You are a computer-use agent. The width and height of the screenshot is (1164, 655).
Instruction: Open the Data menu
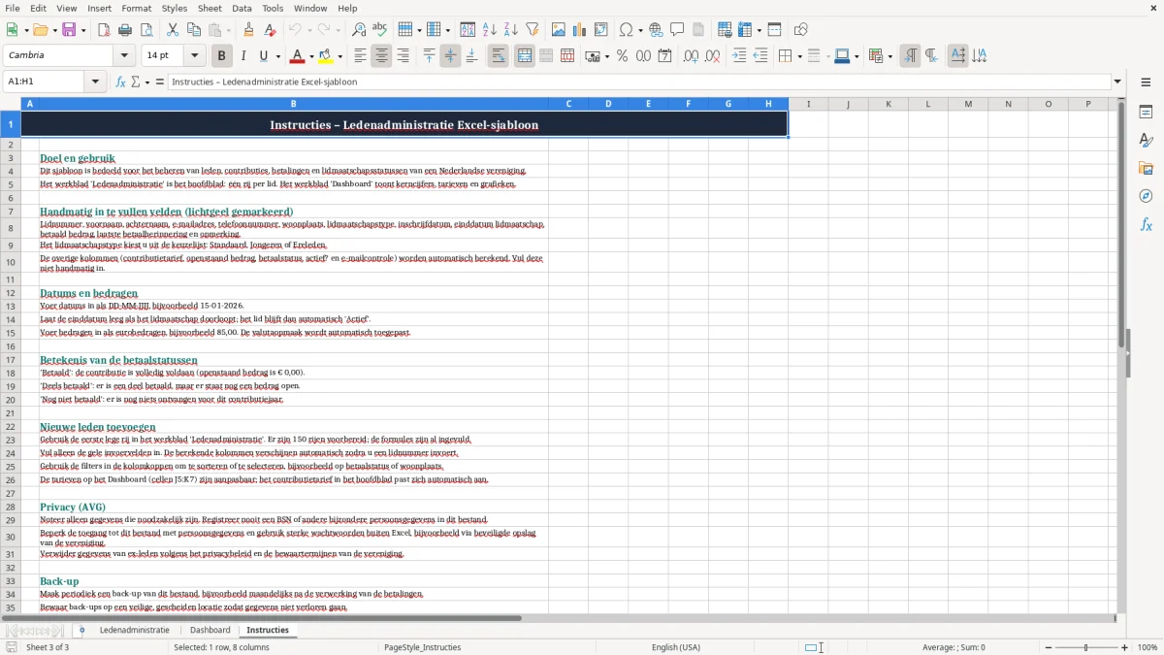[x=242, y=8]
